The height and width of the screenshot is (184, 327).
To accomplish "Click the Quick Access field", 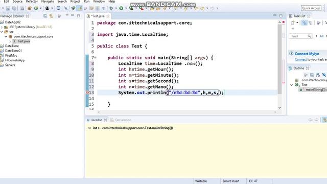I will 311,8.
